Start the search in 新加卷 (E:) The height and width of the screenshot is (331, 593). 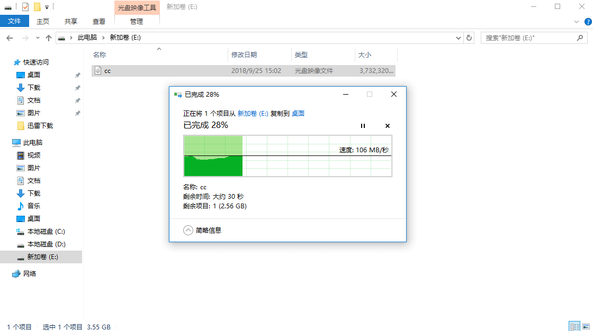[x=580, y=38]
